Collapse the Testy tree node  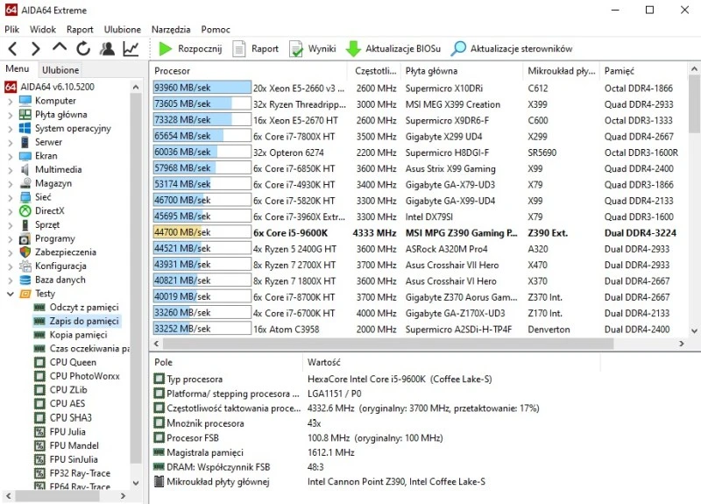pos(11,294)
